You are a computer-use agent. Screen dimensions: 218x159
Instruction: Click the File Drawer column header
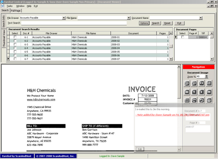52,33
